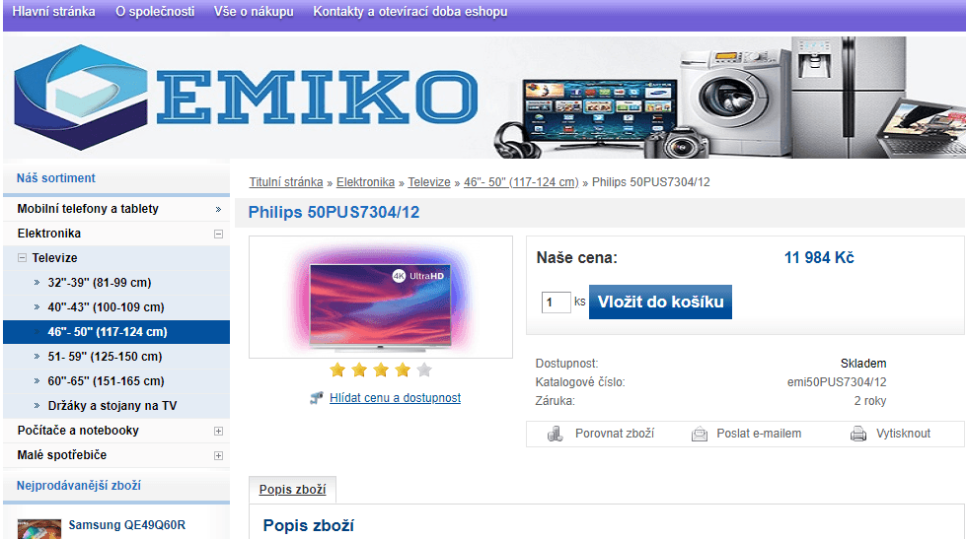Open Vše o nákupu menu item
Image resolution: width=966 pixels, height=539 pixels.
tap(254, 12)
